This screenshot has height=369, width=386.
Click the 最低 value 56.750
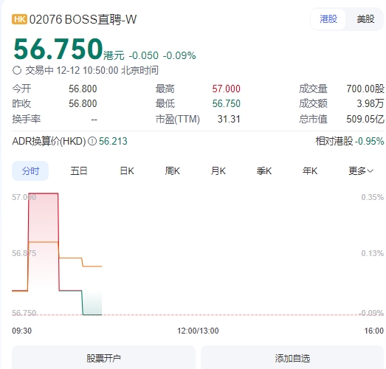tap(227, 103)
